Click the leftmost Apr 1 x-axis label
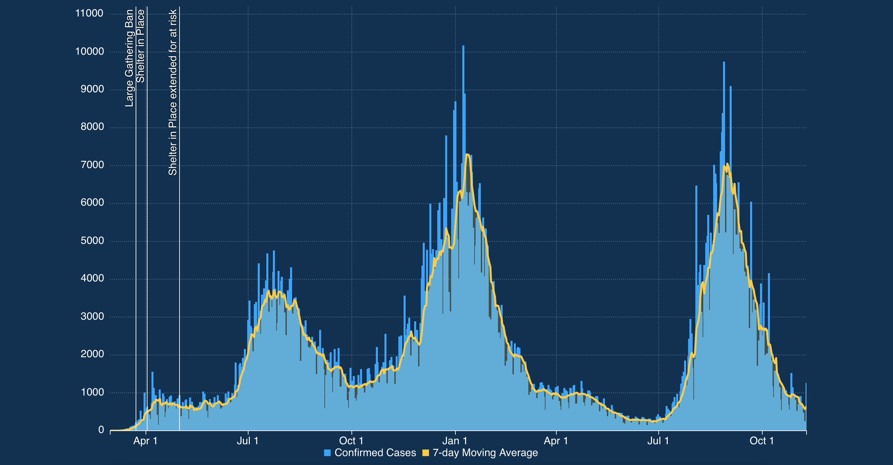 coord(145,441)
